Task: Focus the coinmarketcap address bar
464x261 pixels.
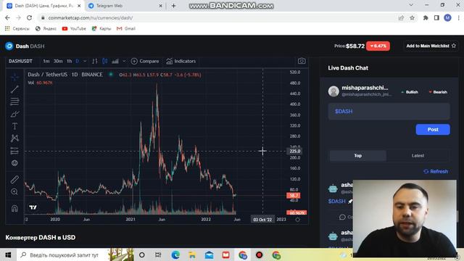Action: 219,17
